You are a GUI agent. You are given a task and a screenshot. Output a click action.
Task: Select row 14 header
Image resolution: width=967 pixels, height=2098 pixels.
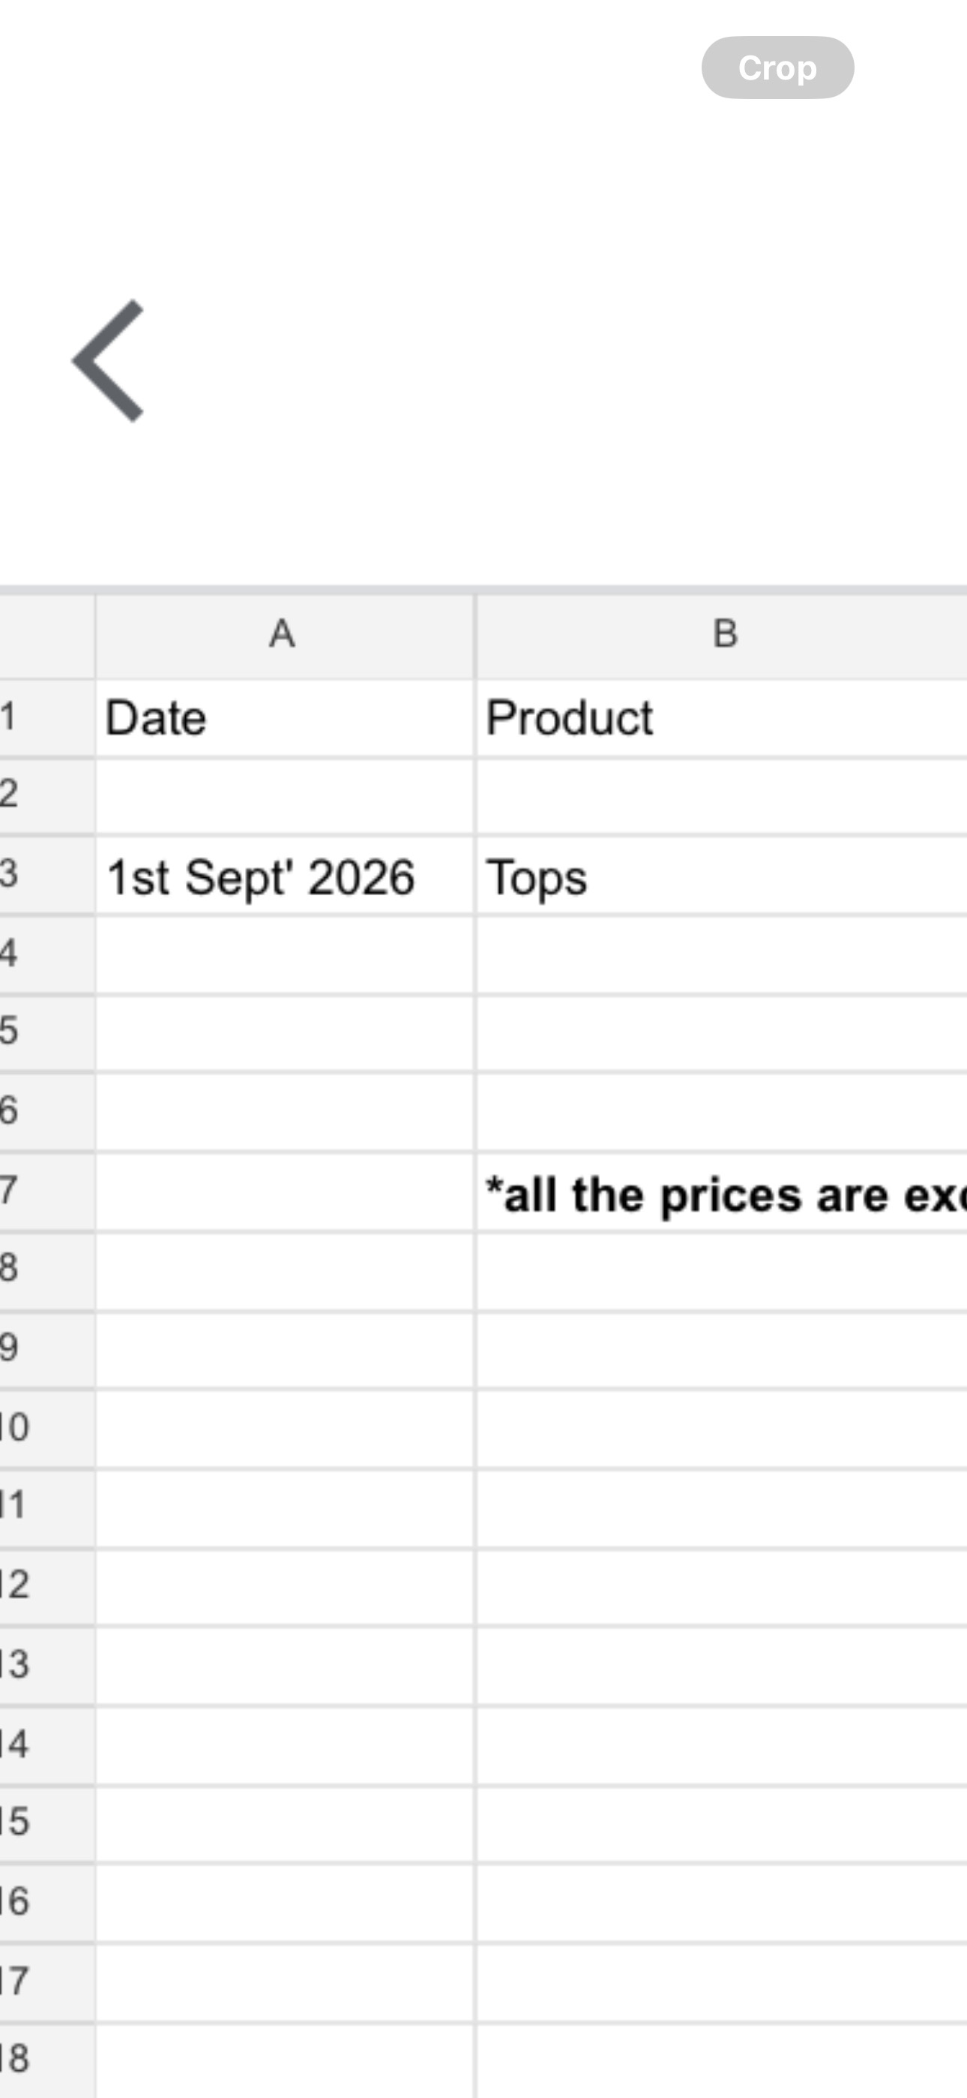click(46, 1745)
